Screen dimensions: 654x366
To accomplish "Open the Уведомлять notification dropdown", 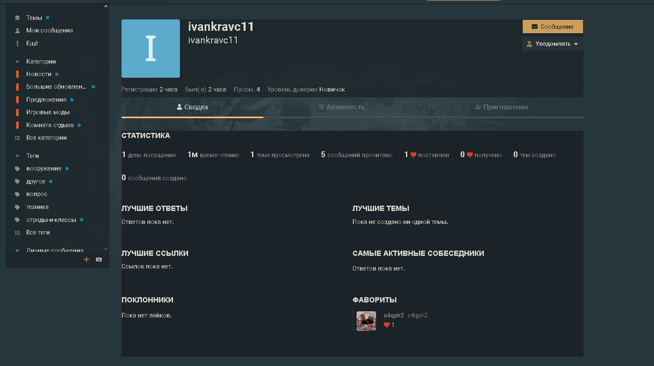I will pos(552,44).
